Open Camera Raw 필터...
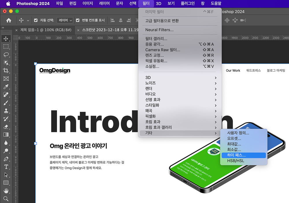 [180, 50]
